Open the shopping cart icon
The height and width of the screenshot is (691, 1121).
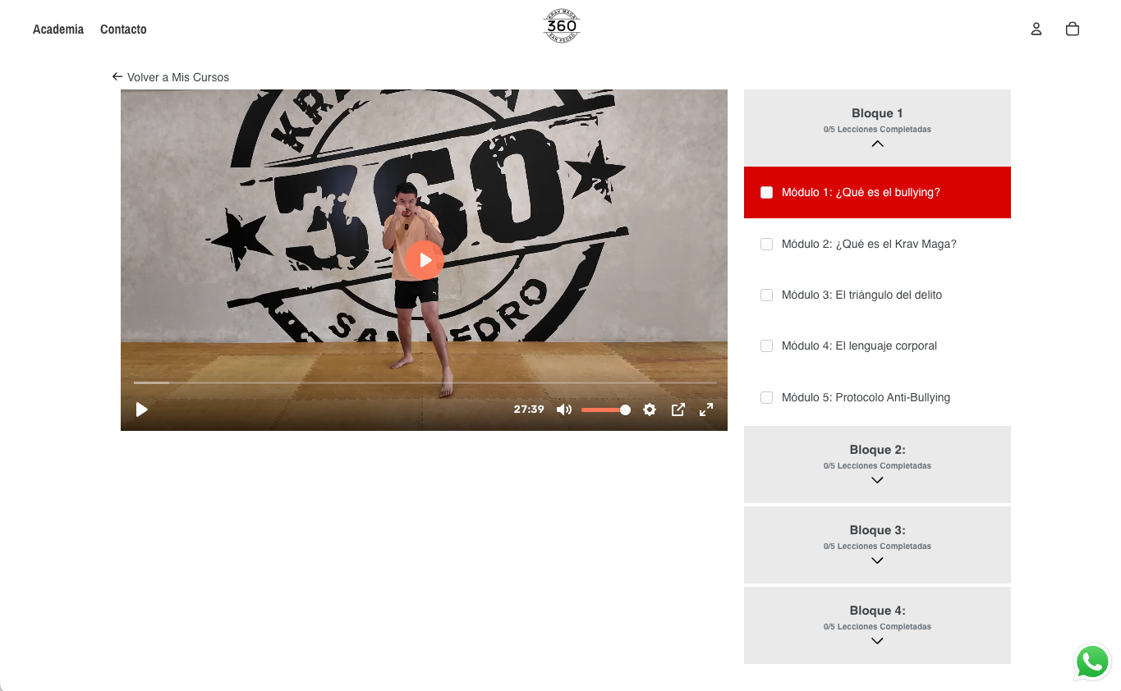(1073, 29)
